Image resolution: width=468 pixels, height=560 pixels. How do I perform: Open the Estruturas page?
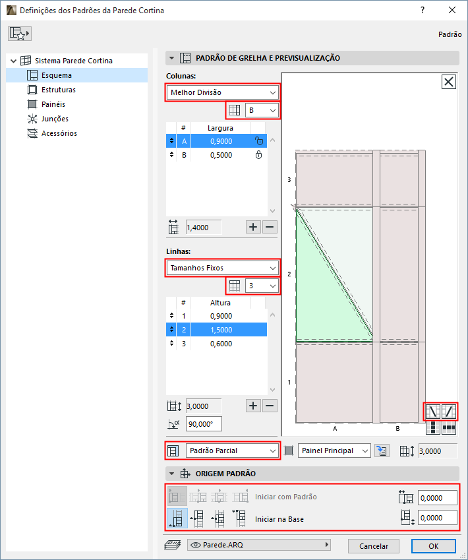point(58,90)
